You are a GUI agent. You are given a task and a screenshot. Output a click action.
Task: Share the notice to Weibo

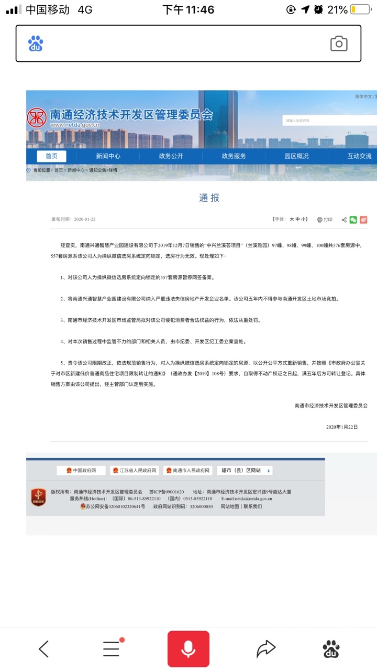click(363, 220)
